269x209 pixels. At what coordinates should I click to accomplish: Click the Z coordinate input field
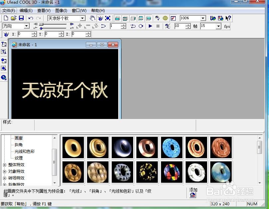pyautogui.click(x=79, y=34)
